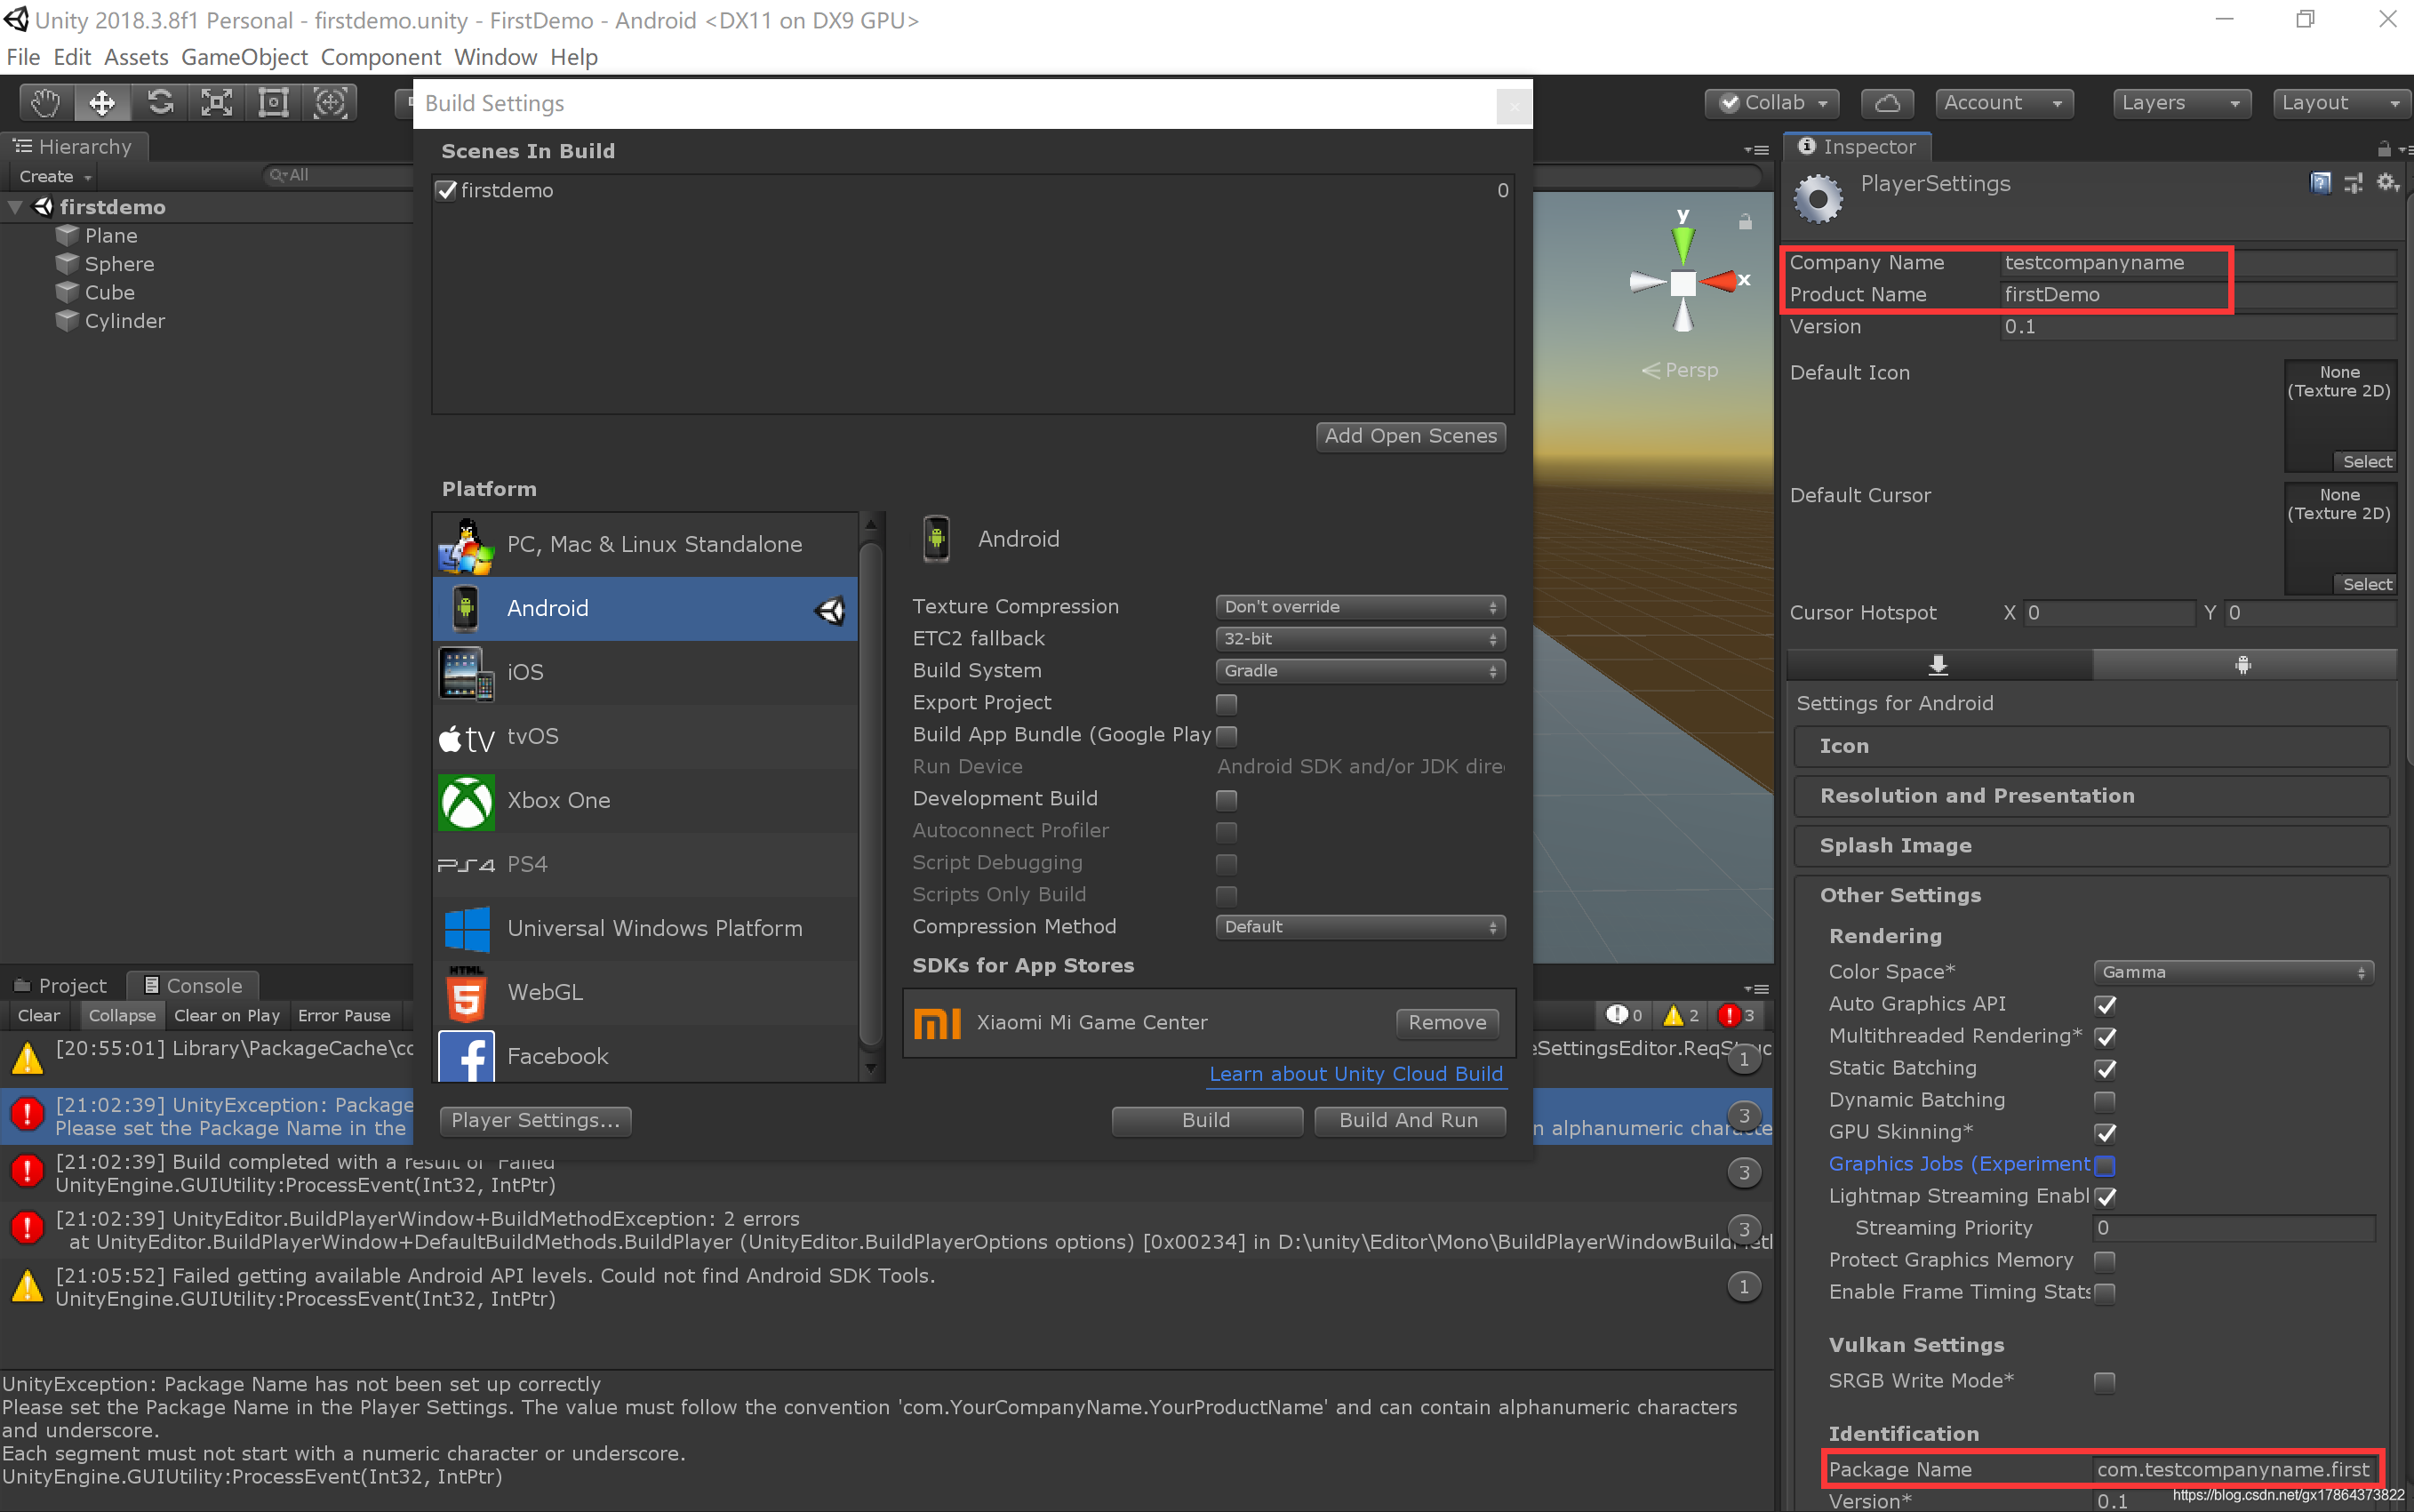Enable Development Build

point(1227,799)
